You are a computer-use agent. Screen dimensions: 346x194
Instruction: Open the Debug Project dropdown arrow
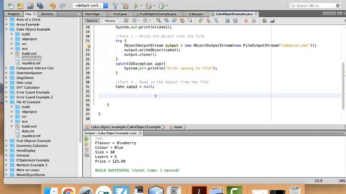[154, 6]
